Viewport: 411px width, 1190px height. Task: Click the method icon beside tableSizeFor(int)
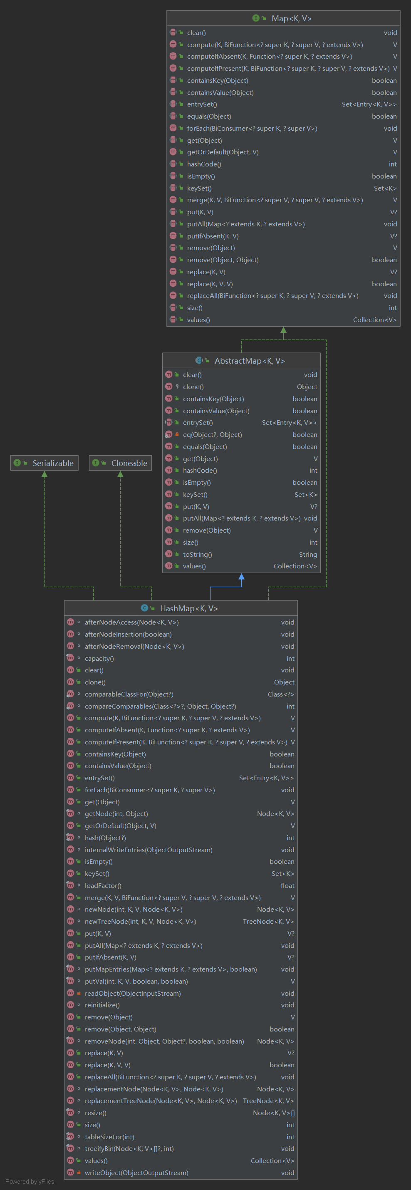[x=70, y=1136]
